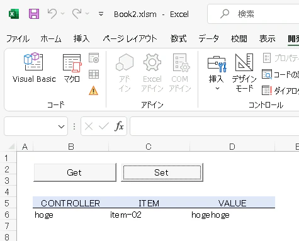This screenshot has height=241, width=299.
Task: Open the ページ レイアウト tab
Action: [130, 39]
